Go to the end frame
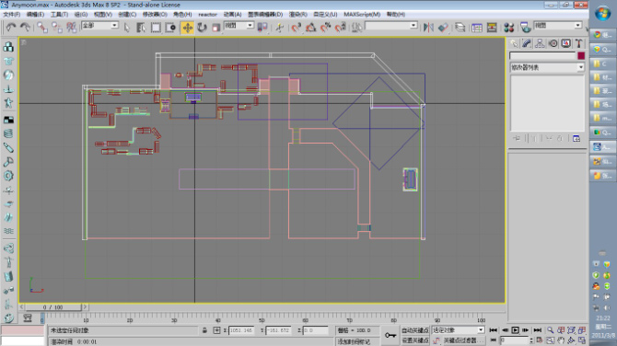This screenshot has height=346, width=617. point(538,330)
